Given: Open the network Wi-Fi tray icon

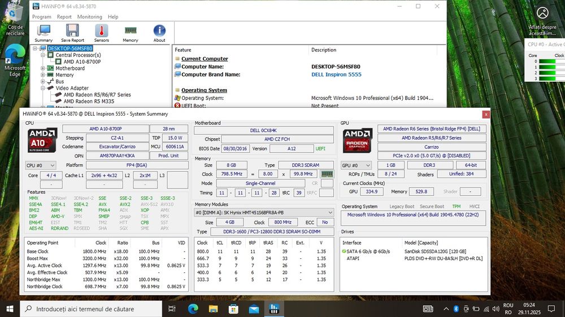Looking at the screenshot, I should pos(486,309).
